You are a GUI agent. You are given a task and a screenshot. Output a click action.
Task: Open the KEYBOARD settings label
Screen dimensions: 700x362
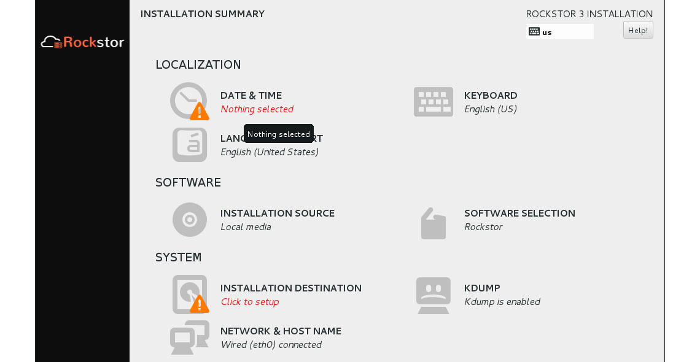[491, 96]
